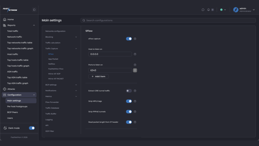Disable the sFlow capture toggle

pos(129,39)
